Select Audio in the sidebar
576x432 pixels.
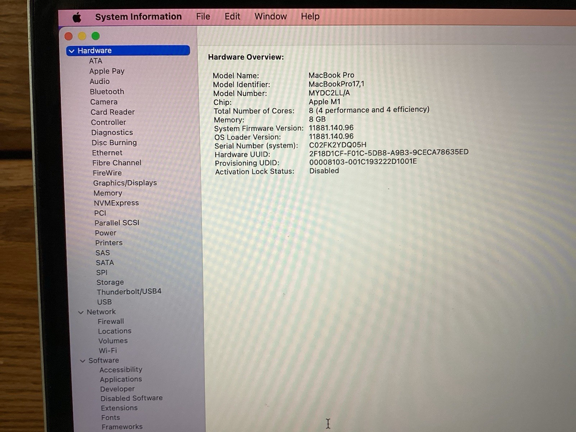(100, 81)
